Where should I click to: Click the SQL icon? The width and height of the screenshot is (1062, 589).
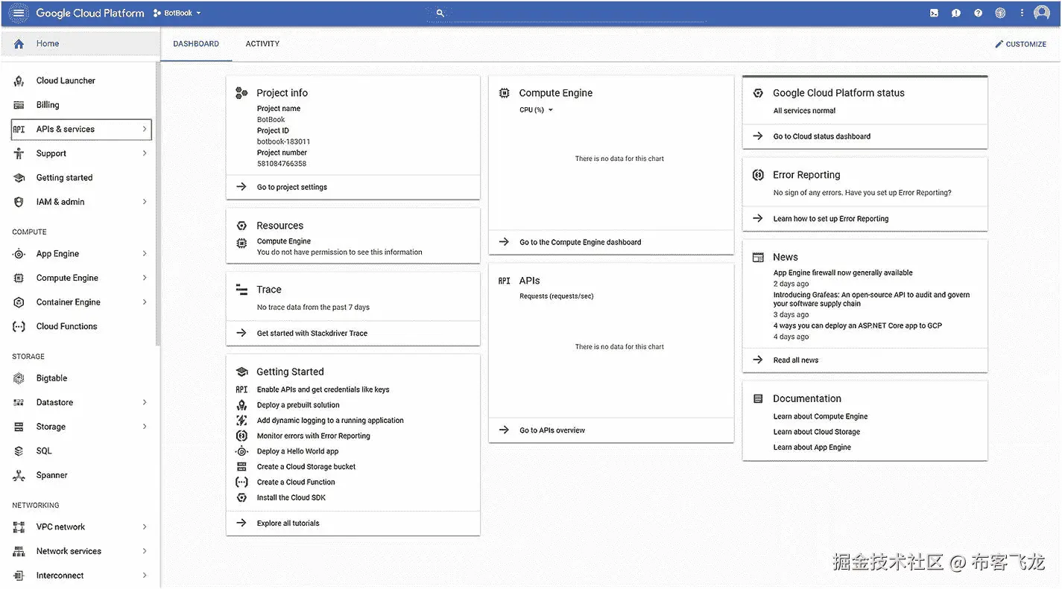(x=19, y=451)
